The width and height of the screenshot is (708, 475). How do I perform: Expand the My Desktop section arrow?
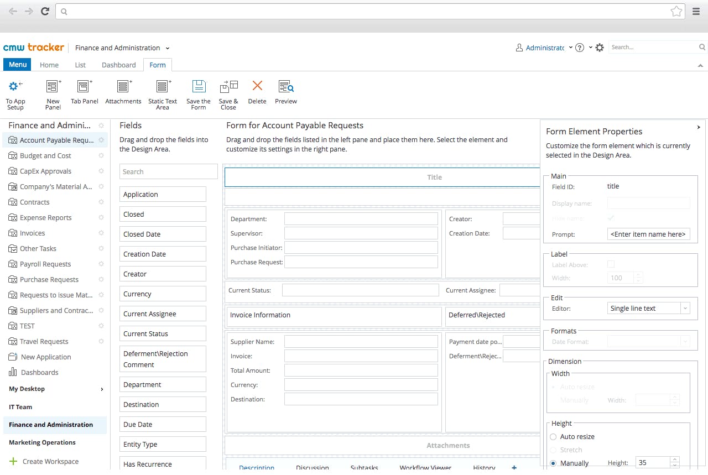(102, 389)
